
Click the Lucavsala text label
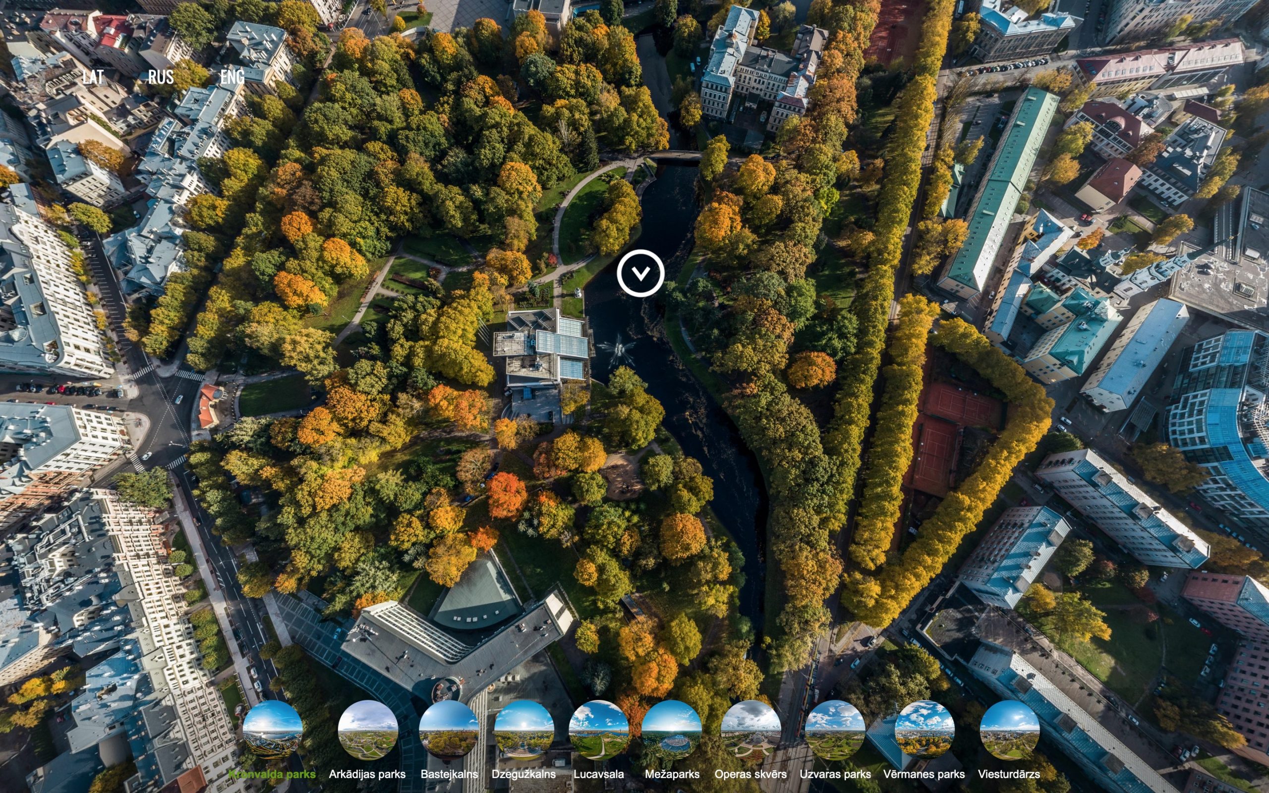click(599, 774)
